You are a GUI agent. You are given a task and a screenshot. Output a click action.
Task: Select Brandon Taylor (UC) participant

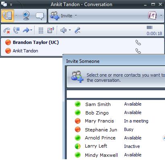(36, 42)
